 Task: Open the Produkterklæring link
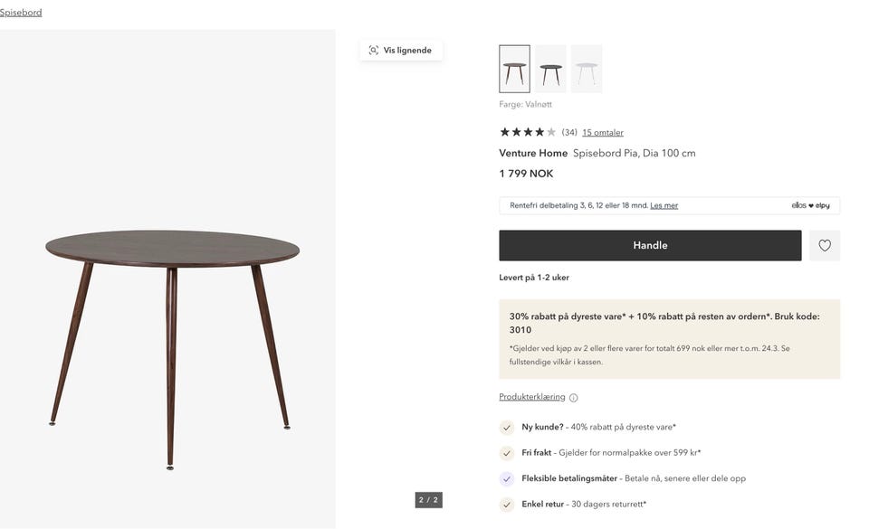pos(532,397)
